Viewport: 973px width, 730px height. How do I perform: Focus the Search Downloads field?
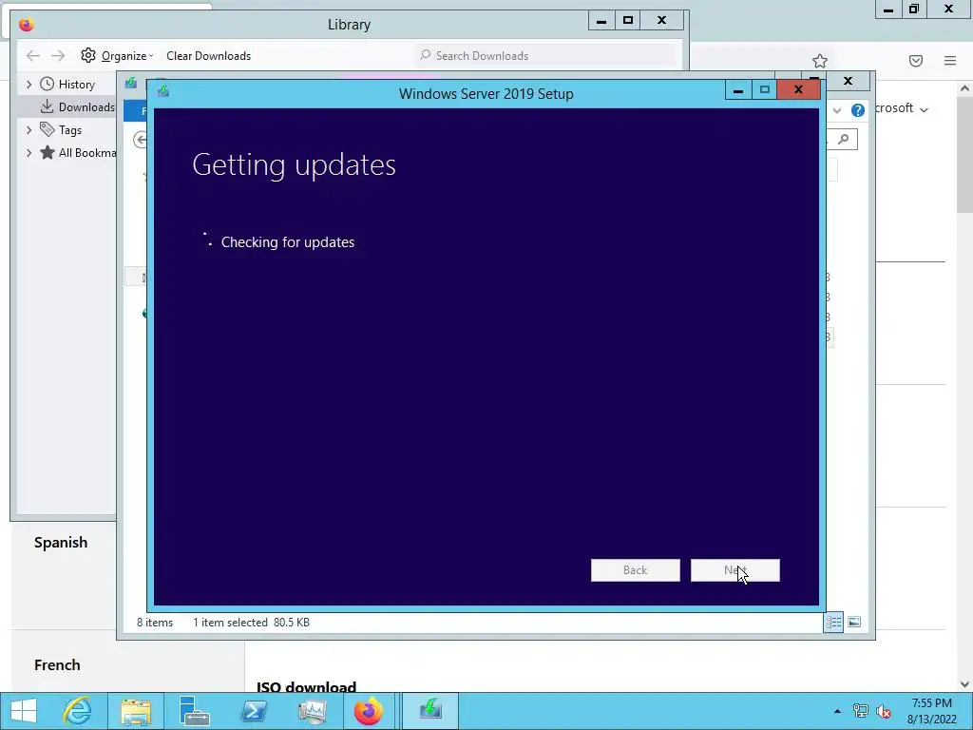point(547,55)
